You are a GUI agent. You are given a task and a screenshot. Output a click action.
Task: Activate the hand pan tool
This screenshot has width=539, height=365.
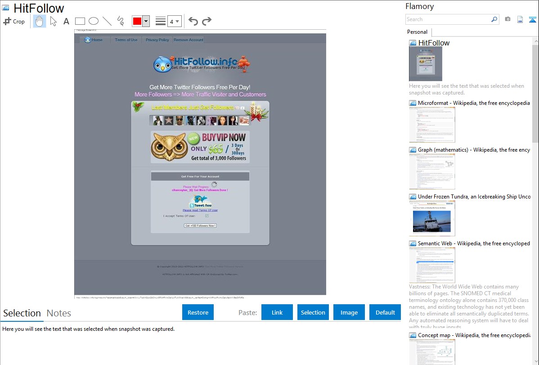click(x=40, y=21)
